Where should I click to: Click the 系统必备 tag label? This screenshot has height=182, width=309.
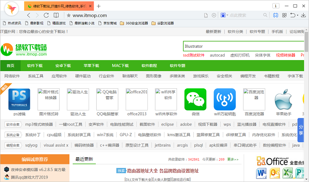coord(13,135)
